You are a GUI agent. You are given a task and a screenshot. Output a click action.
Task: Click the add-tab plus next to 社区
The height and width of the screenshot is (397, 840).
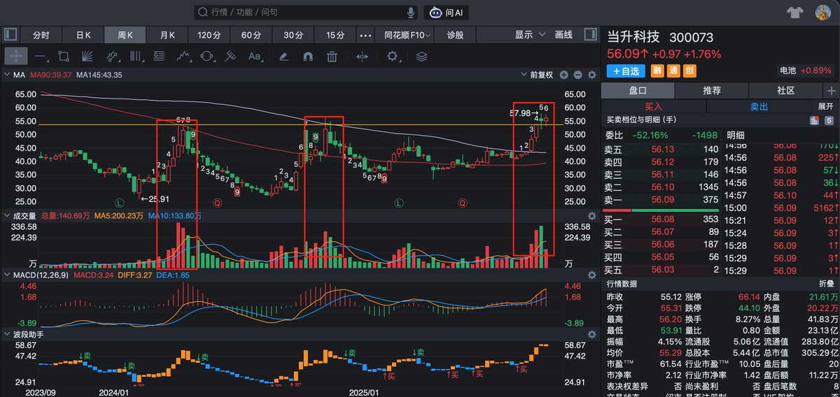coord(832,90)
